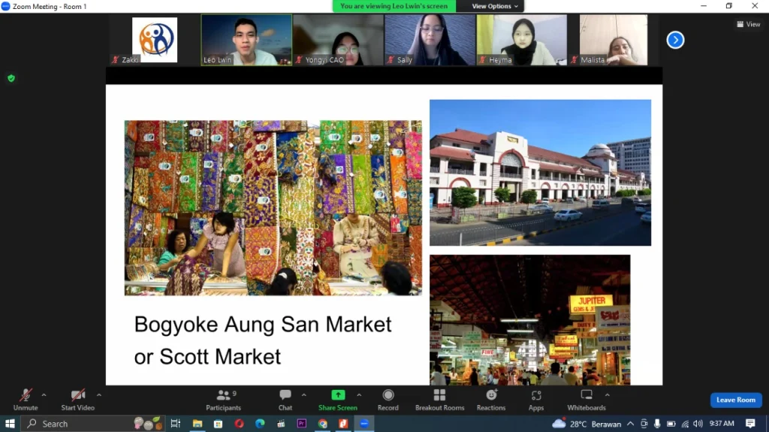This screenshot has width=769, height=432.
Task: Open Opera browser from the taskbar
Action: click(x=239, y=424)
